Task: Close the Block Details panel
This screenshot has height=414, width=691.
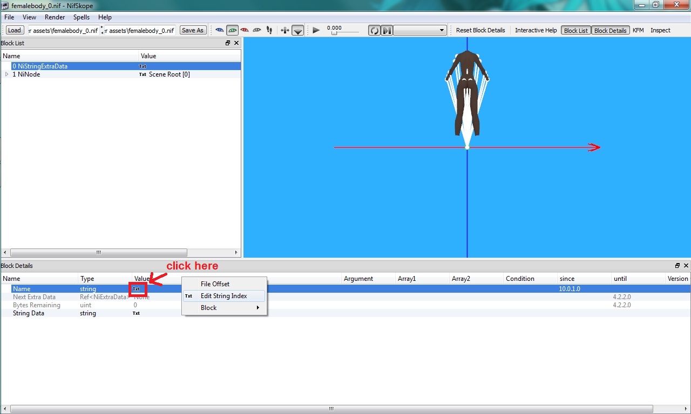Action: 686,266
